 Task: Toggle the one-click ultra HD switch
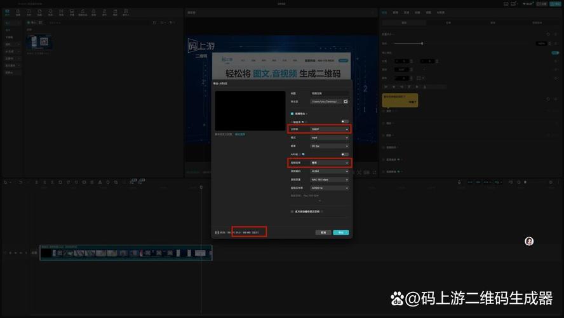[345, 121]
